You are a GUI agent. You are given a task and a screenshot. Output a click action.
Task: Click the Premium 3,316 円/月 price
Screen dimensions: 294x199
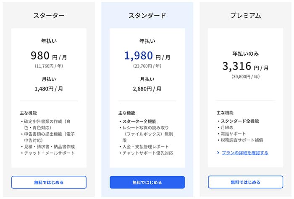[x=245, y=67]
